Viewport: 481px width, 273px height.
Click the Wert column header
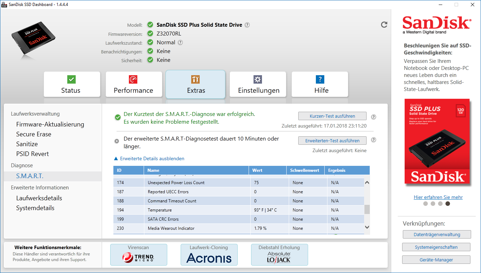[268, 170]
